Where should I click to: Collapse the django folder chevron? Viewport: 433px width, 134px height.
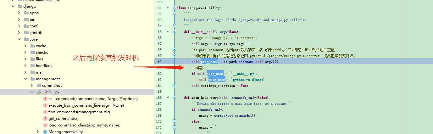(x=13, y=6)
